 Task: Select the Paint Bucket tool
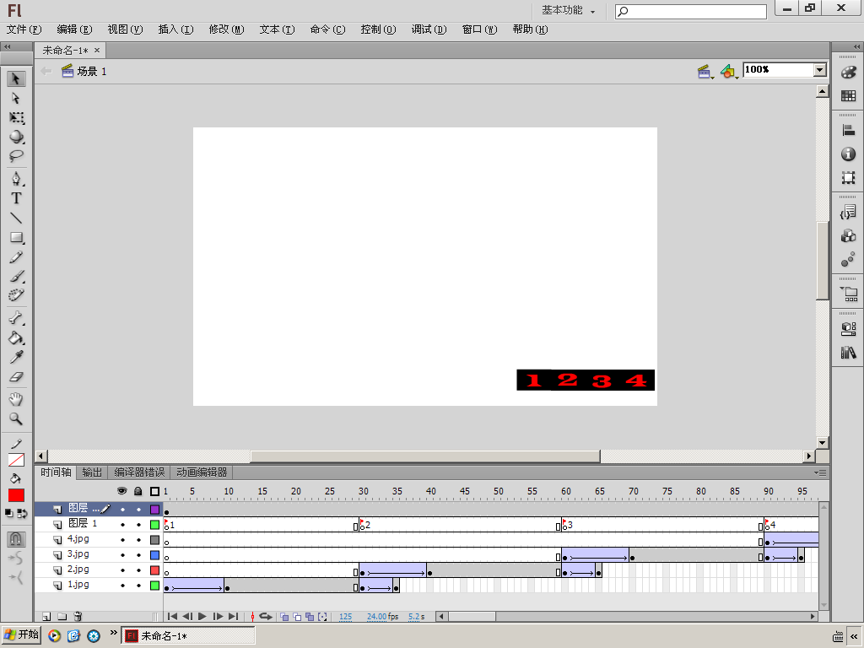click(16, 337)
